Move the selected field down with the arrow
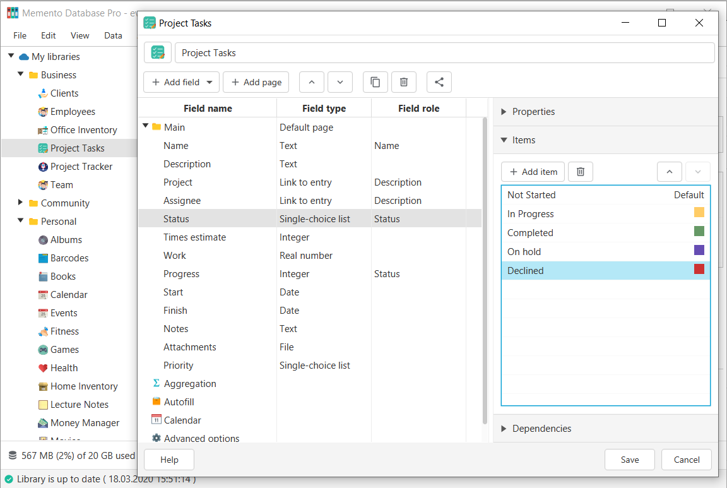 point(340,82)
